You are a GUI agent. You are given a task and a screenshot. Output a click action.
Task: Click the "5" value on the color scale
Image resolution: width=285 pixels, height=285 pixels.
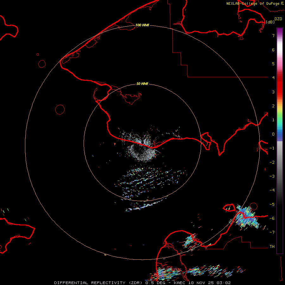click(273, 64)
